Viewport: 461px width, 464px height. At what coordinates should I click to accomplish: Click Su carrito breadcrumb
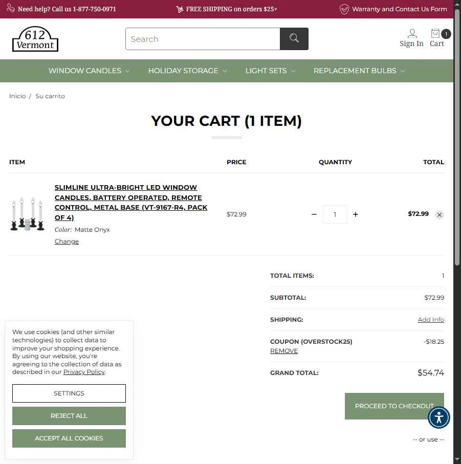pyautogui.click(x=50, y=96)
